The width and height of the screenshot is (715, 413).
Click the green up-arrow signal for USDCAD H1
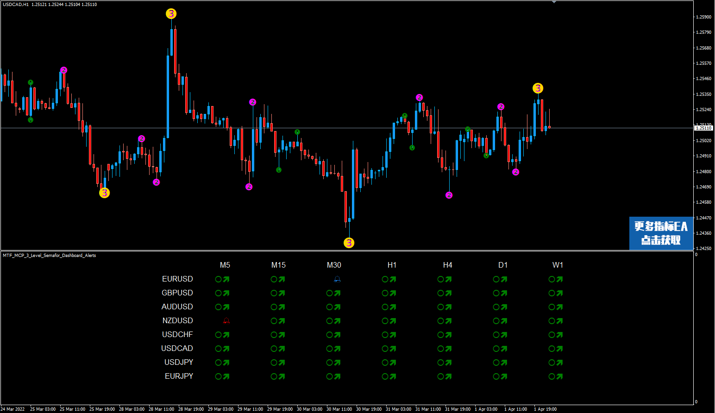(x=389, y=349)
